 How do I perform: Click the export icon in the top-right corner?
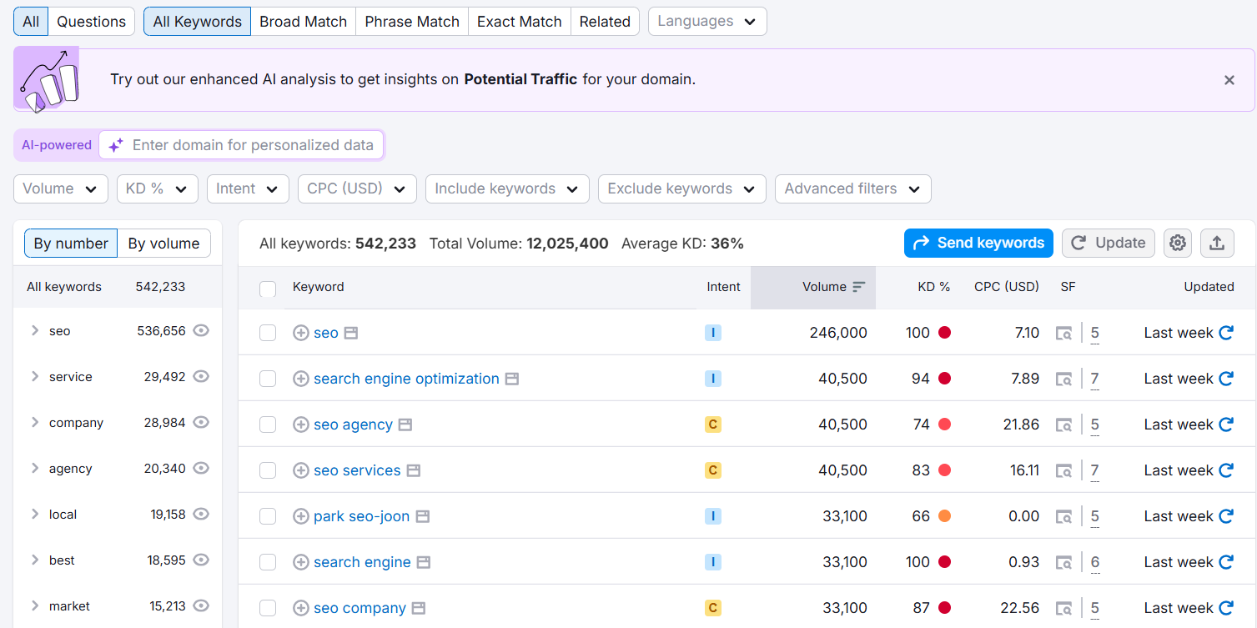pyautogui.click(x=1217, y=243)
